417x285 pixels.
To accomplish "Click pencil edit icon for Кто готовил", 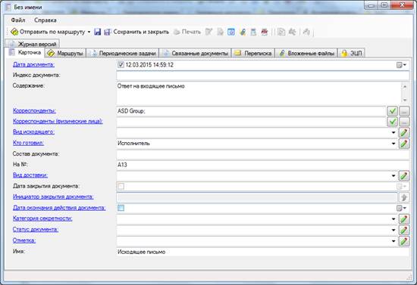I will click(404, 144).
